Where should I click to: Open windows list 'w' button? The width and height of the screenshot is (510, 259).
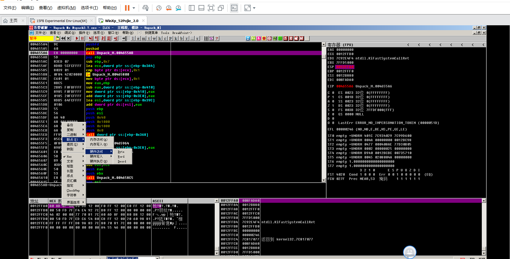tap(154, 38)
